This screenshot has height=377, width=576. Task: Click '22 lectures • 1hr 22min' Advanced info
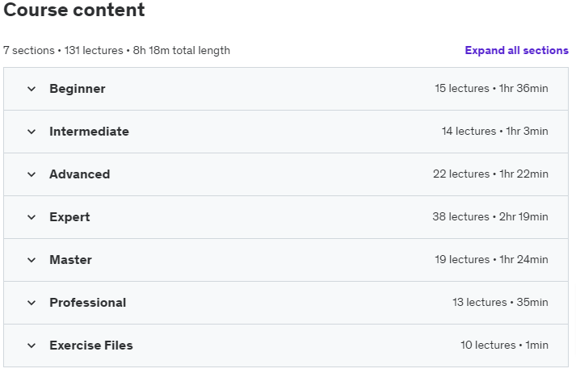click(490, 174)
